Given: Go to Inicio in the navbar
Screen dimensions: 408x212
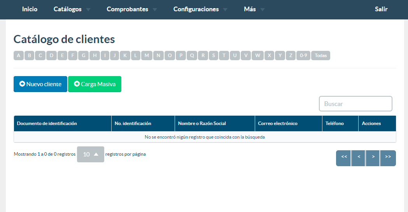Looking at the screenshot, I should [30, 9].
